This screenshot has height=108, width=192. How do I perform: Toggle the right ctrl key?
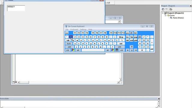(121, 50)
